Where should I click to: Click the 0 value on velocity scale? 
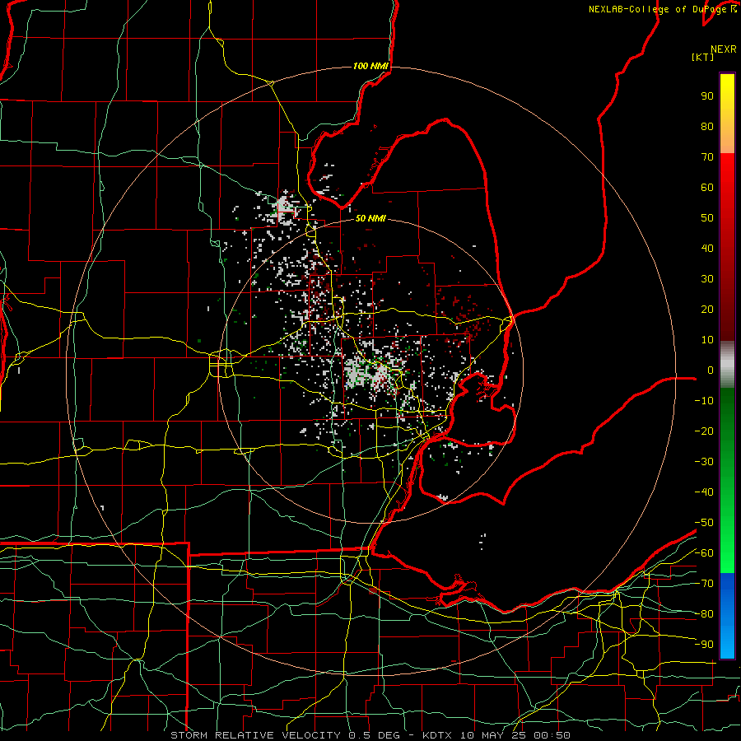pos(711,370)
